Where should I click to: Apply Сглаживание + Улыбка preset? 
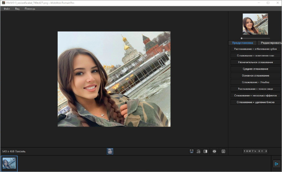coord(256,82)
